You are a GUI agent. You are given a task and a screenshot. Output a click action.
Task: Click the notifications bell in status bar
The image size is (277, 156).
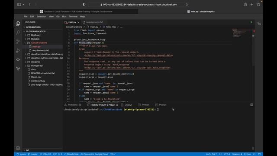click(254, 154)
